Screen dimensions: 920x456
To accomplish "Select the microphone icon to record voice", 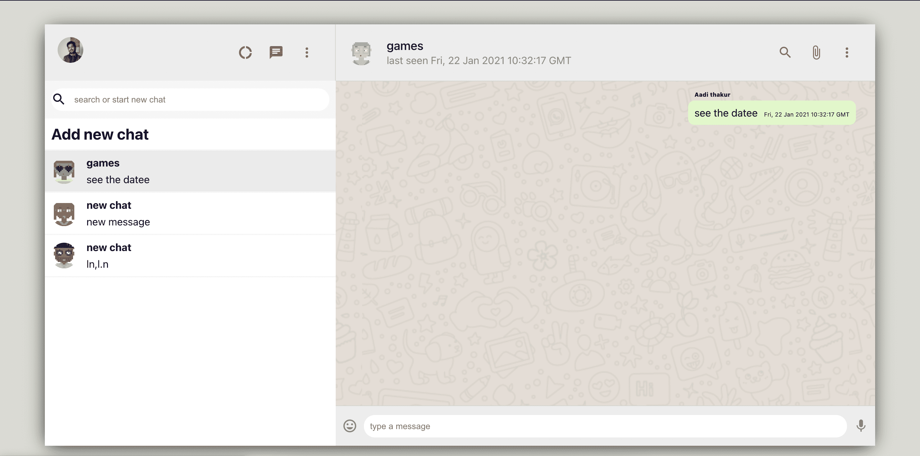I will (x=861, y=426).
